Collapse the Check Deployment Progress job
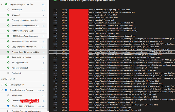Screen dimensions: 175x112 2,90
